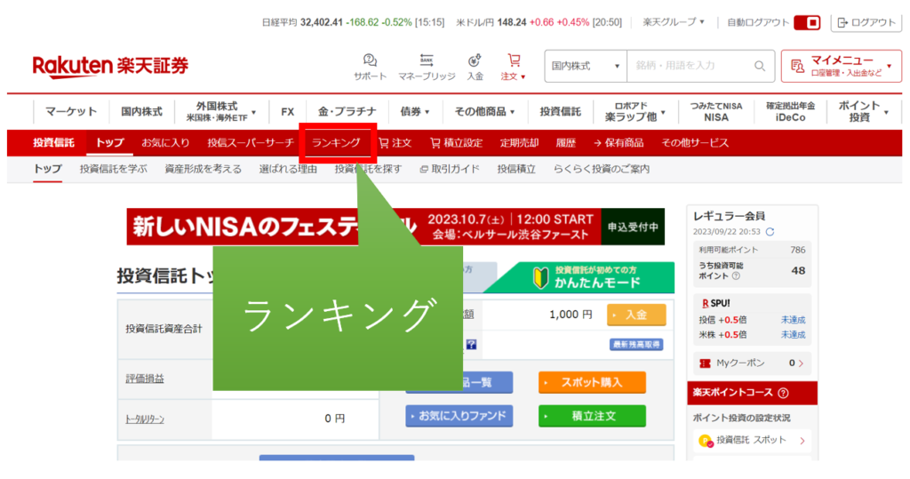910x479 pixels.
Task: Click the 積立設定 cart item
Action: [x=456, y=143]
